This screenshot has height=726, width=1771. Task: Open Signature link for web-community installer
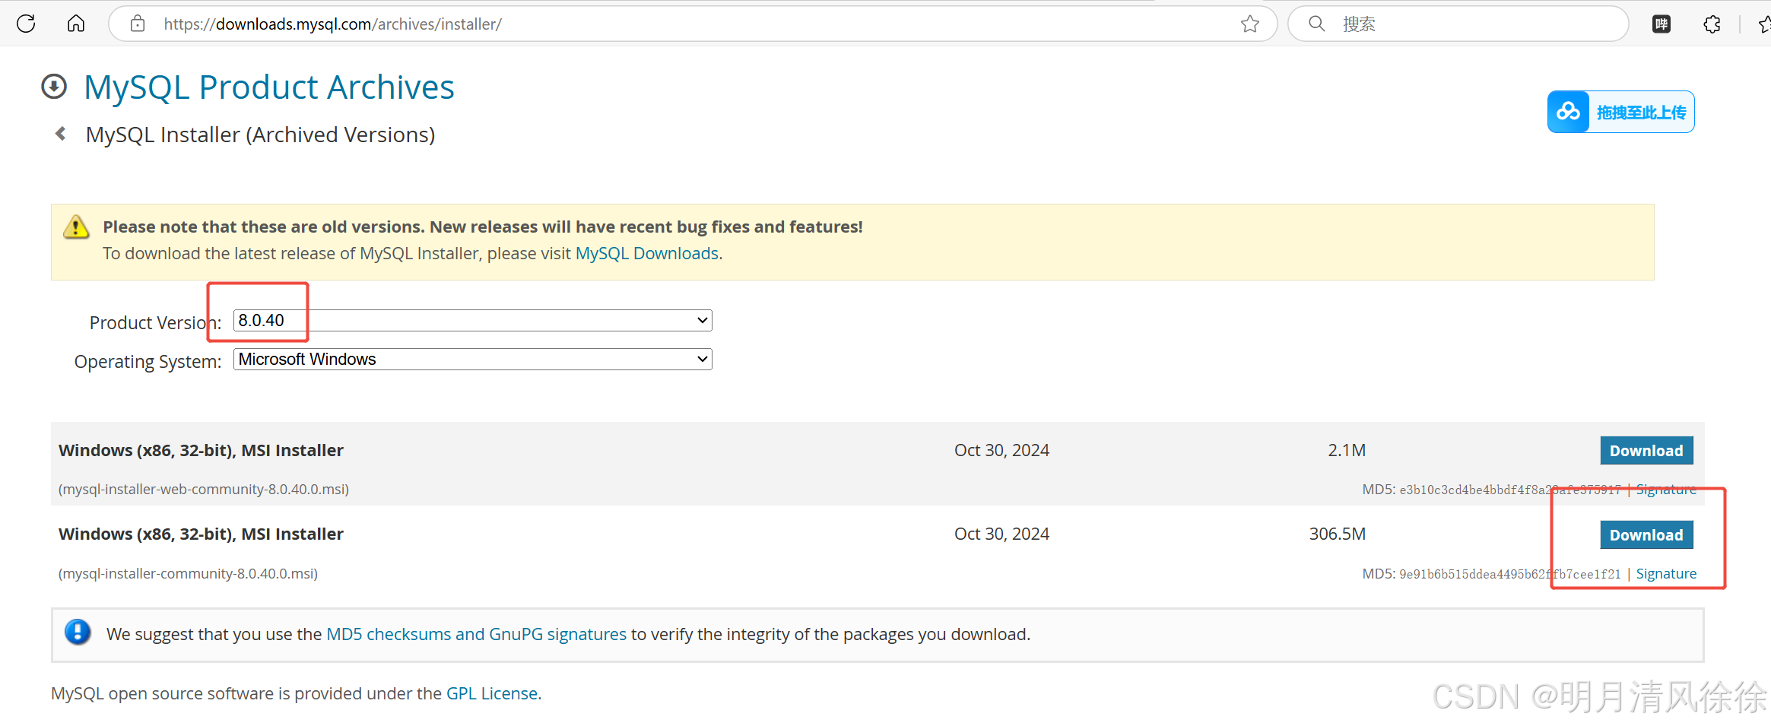(x=1666, y=490)
